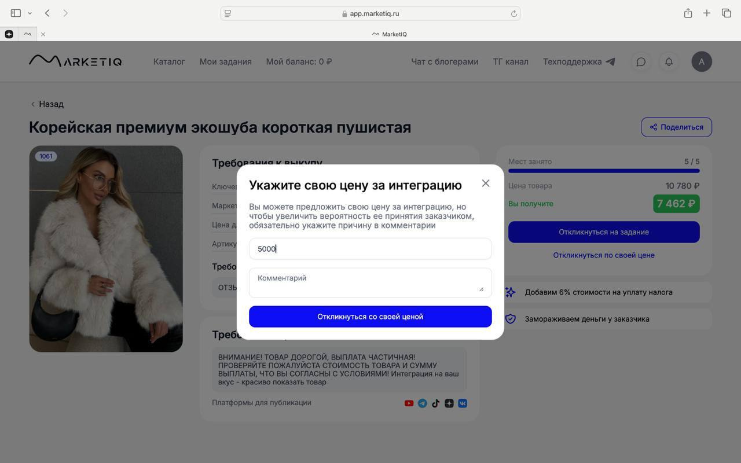This screenshot has width=741, height=463.
Task: Click the YouTube platform icon
Action: click(x=409, y=403)
